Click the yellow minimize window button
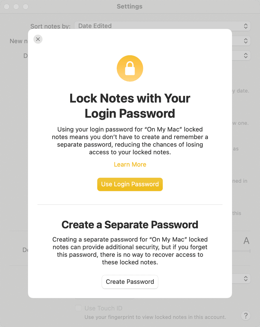Screen dimensions: 260x327 click(16, 7)
